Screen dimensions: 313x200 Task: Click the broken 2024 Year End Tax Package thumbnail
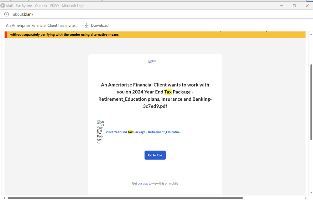[100, 132]
